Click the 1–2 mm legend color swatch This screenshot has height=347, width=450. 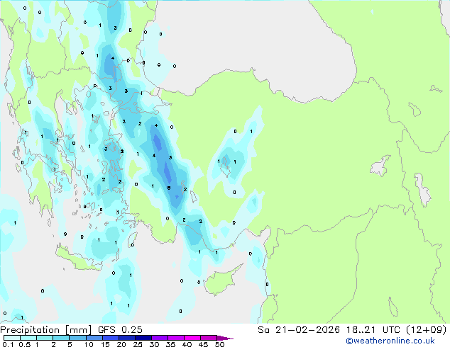click(x=45, y=338)
